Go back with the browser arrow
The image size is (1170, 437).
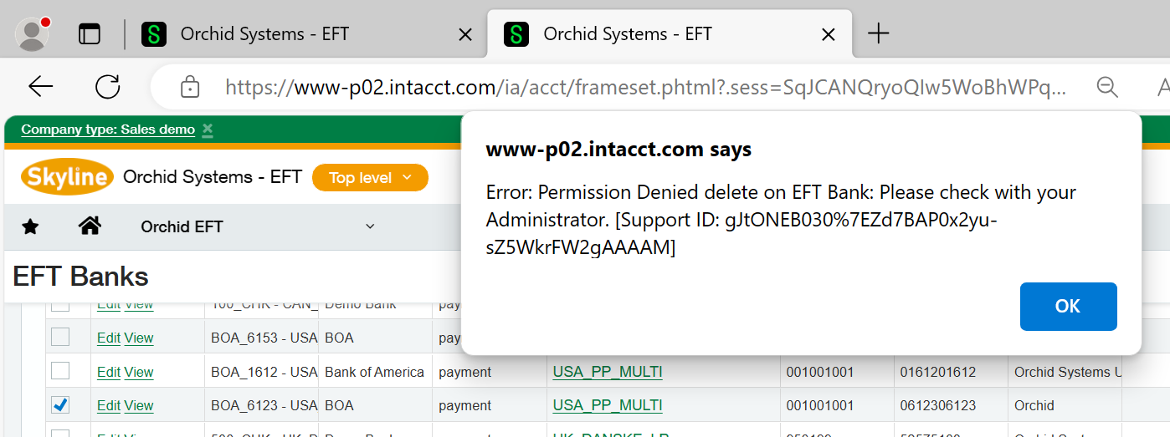tap(40, 86)
